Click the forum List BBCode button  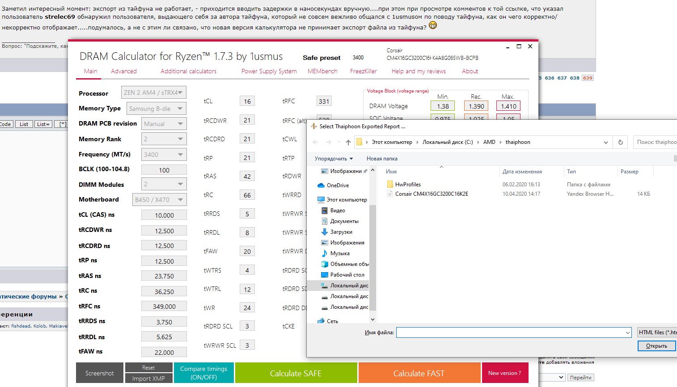pyautogui.click(x=24, y=124)
